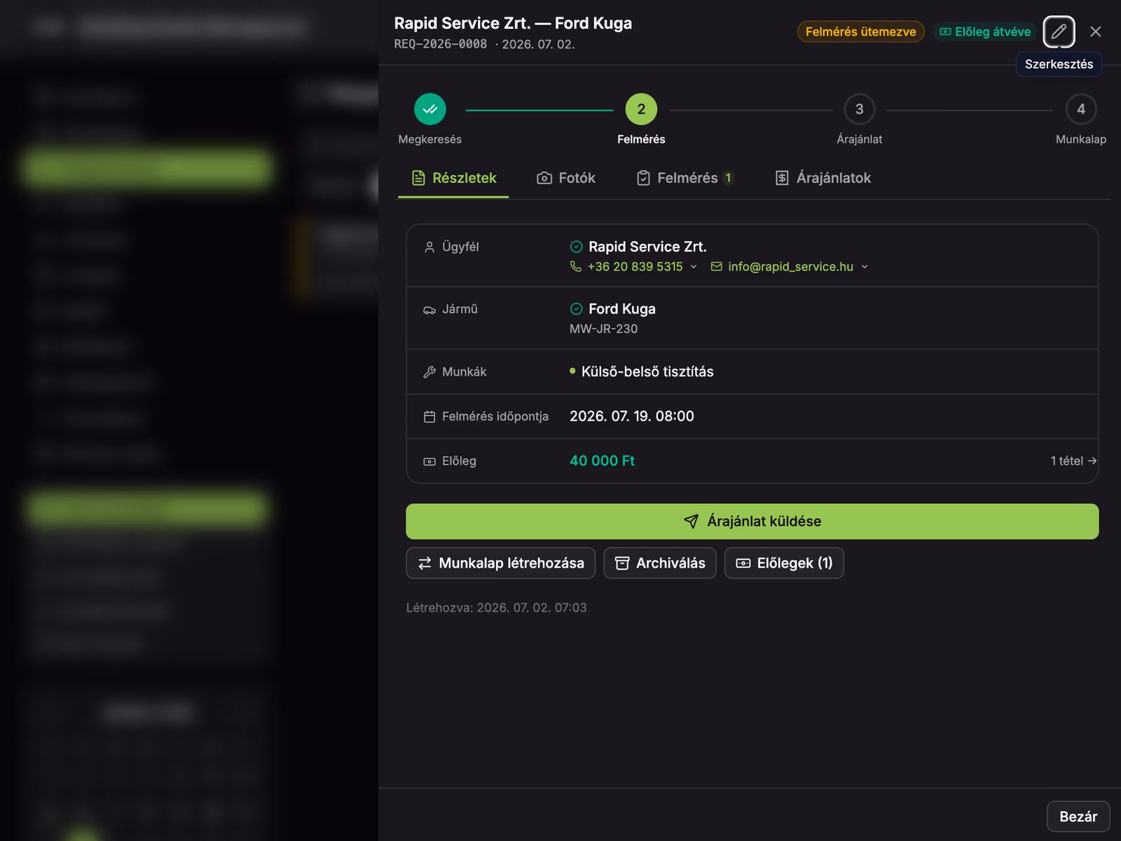Click the Előleg átvéve status badge
Viewport: 1121px width, 841px height.
tap(985, 32)
